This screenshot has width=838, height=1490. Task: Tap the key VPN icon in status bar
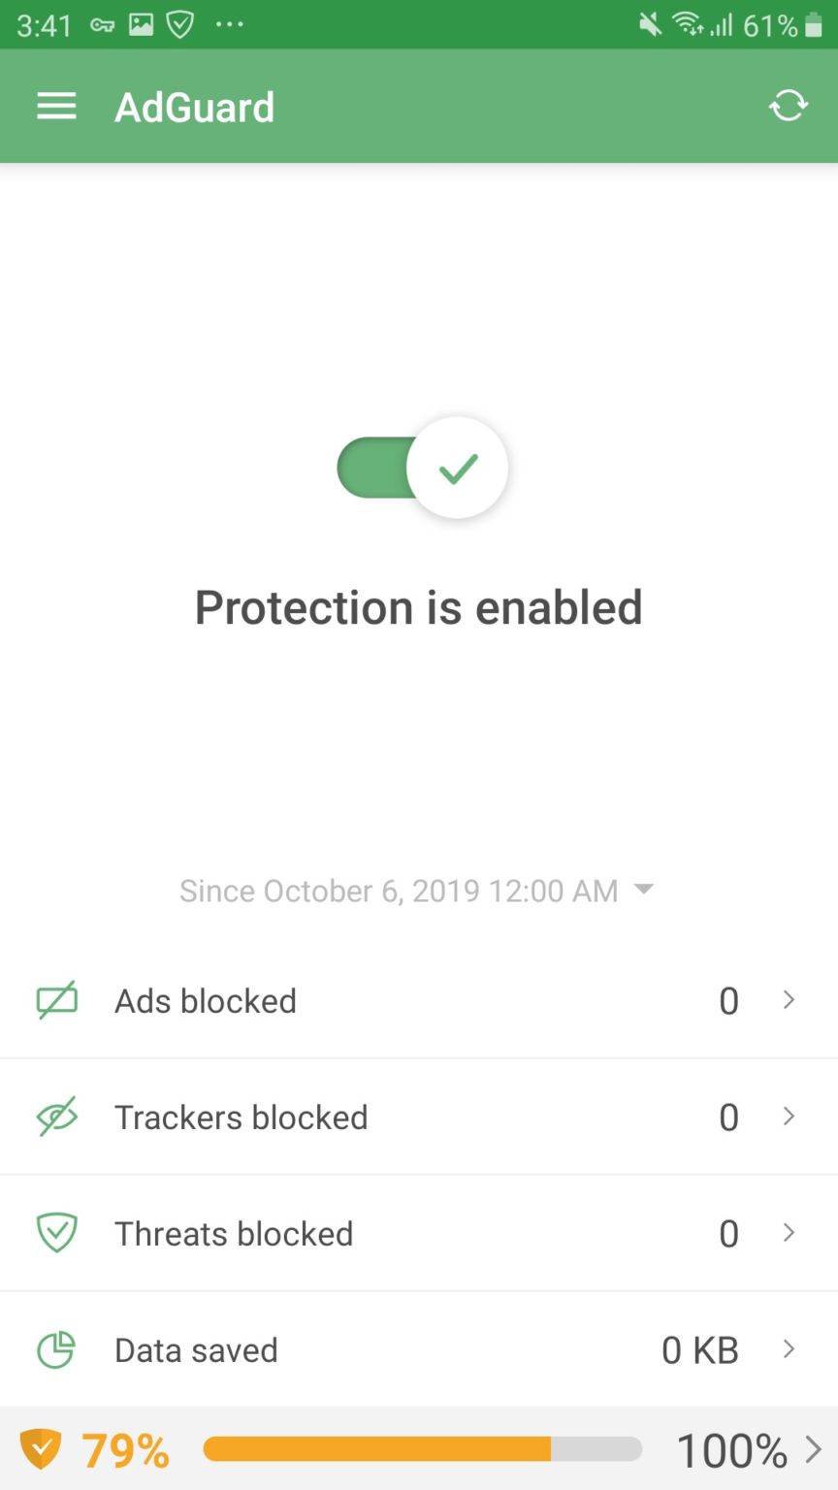point(103,24)
